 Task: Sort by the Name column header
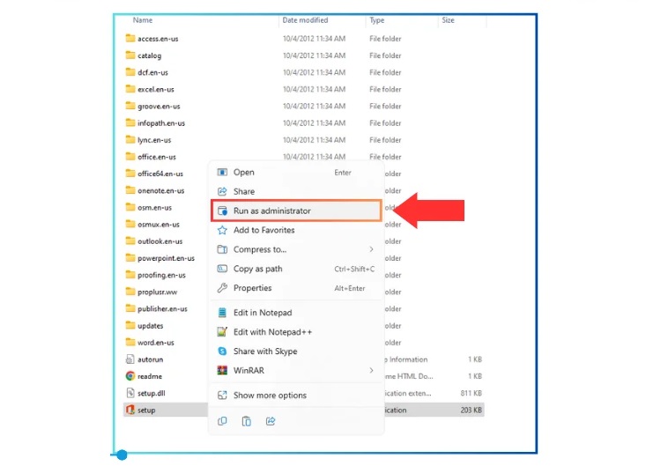click(x=143, y=20)
